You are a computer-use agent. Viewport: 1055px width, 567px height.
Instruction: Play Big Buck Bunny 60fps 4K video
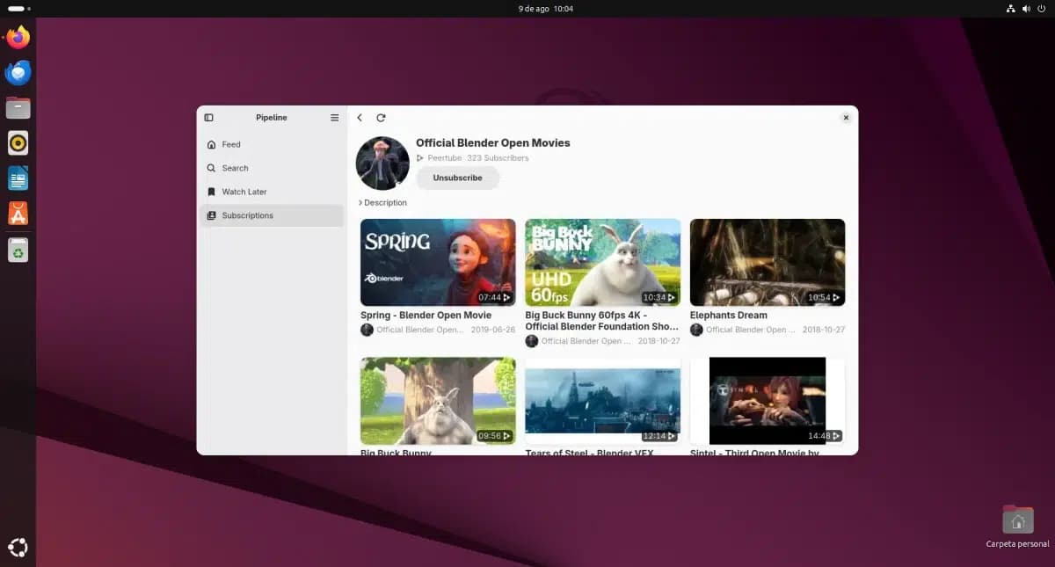pos(602,262)
